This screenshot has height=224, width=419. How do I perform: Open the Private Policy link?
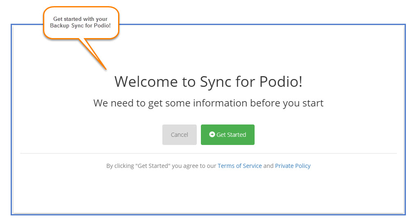pos(293,166)
